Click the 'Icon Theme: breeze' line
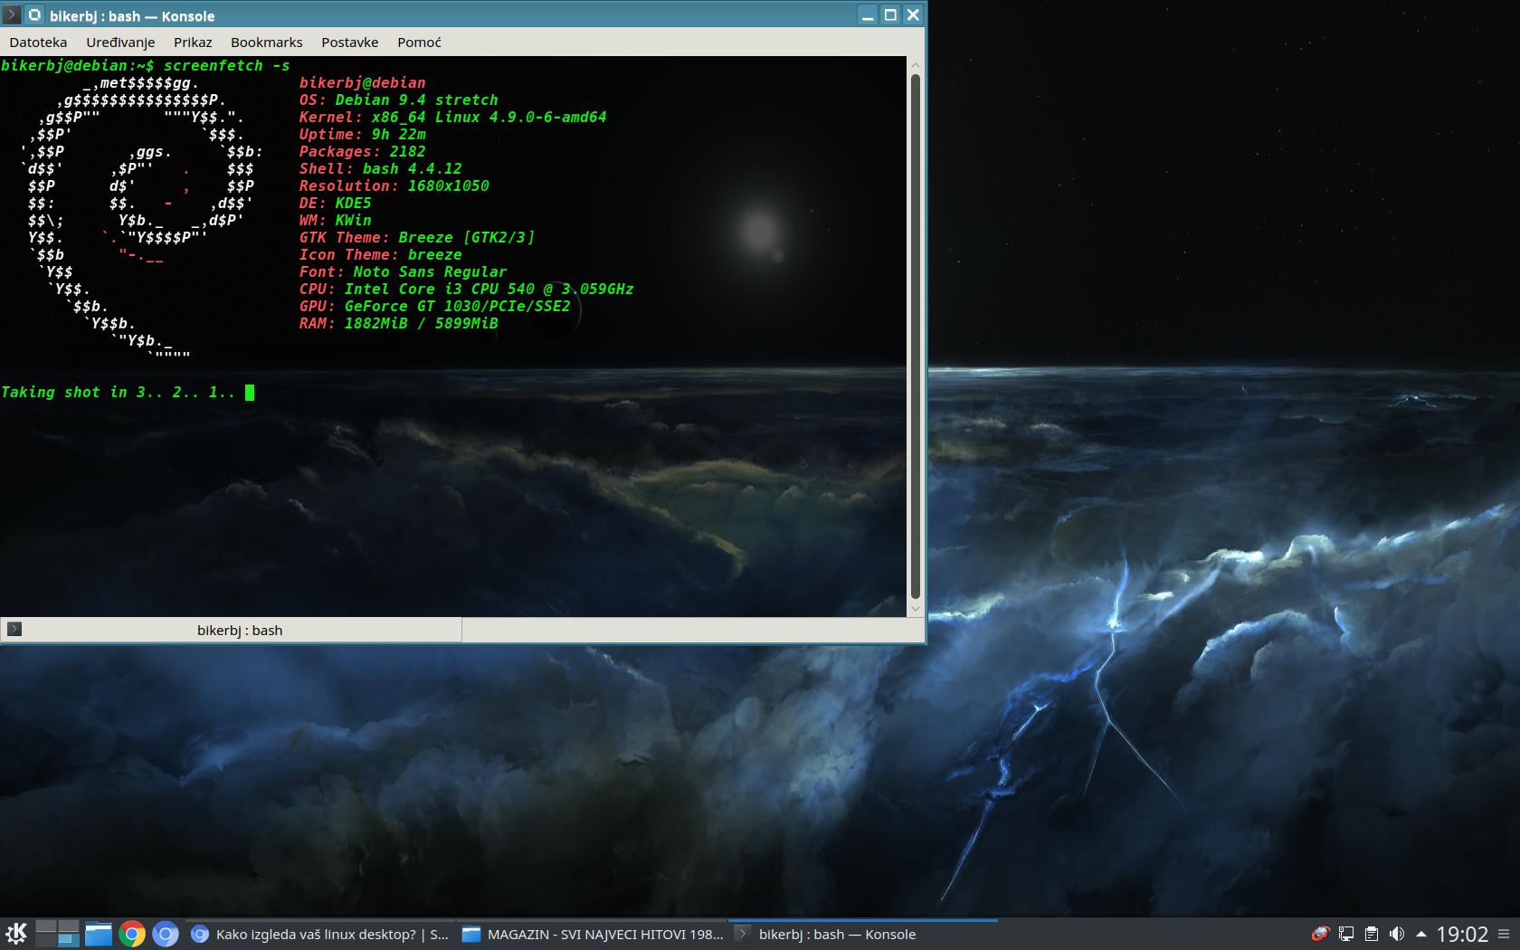The height and width of the screenshot is (950, 1520). tap(380, 254)
